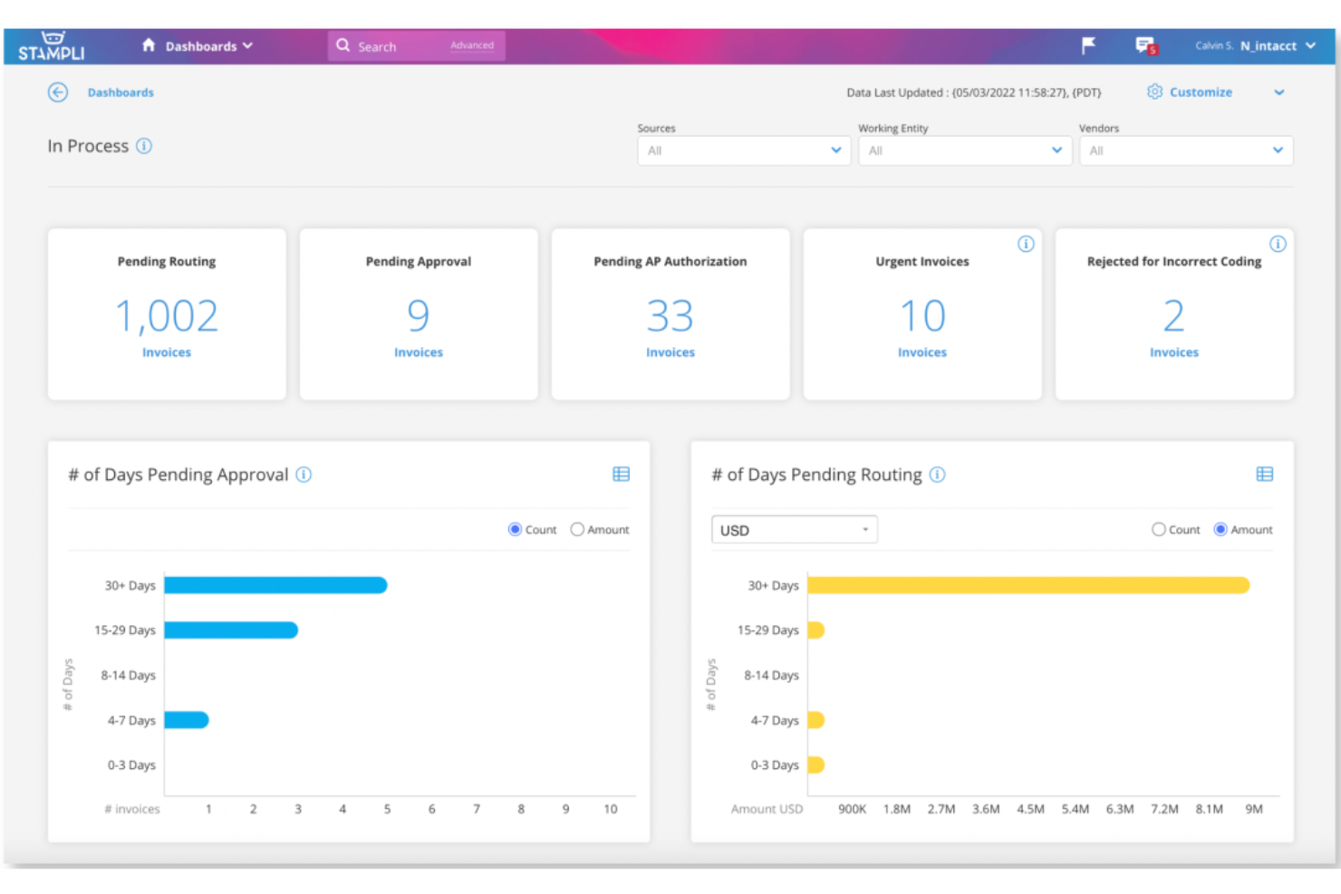
Task: Open the flag notifications icon
Action: pyautogui.click(x=1088, y=45)
